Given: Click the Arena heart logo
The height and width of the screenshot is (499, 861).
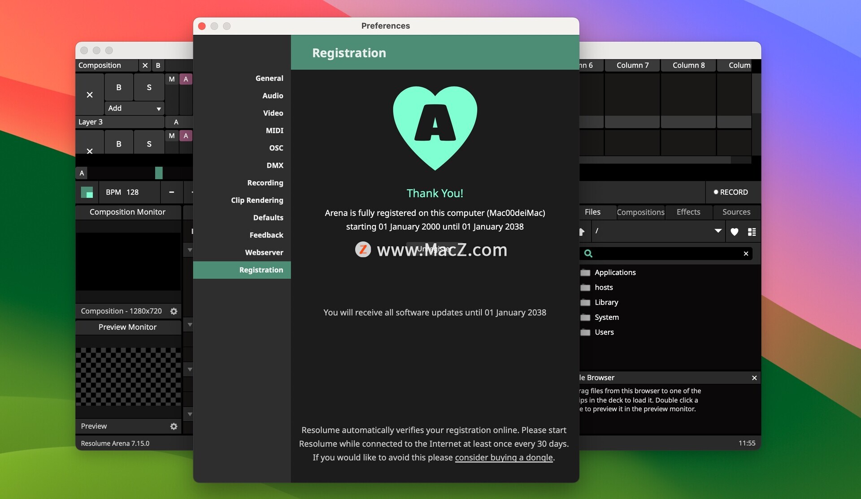Looking at the screenshot, I should coord(435,128).
